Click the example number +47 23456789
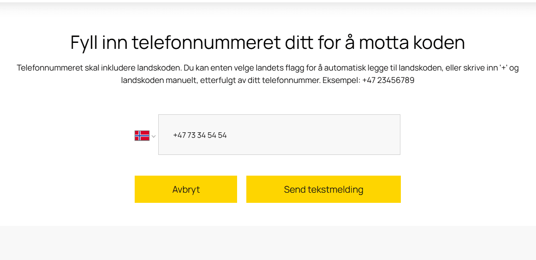536x260 pixels. [388, 81]
